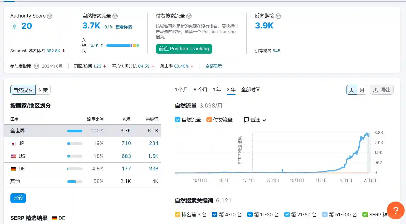
Task: Disable the 付费流量 checkbox
Action: pos(209,120)
